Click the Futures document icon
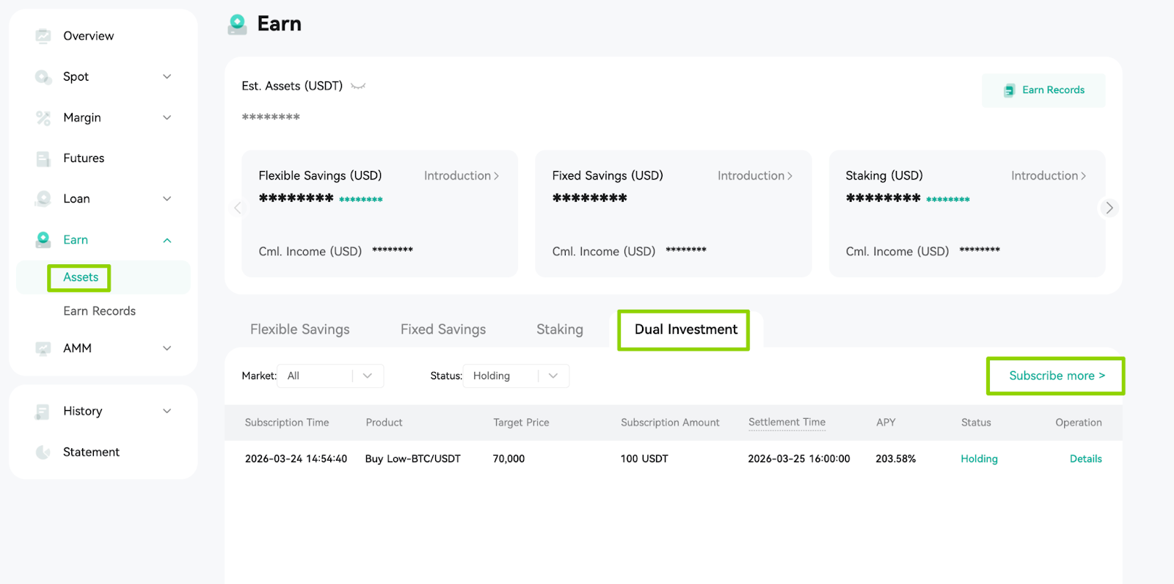Screen dimensions: 1174x584 (x=43, y=158)
